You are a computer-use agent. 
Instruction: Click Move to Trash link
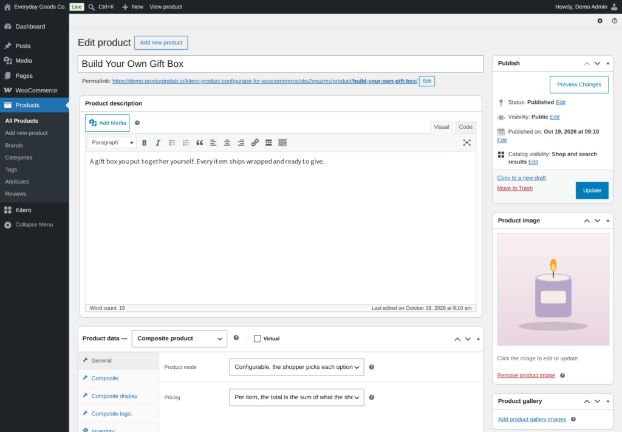pos(514,188)
